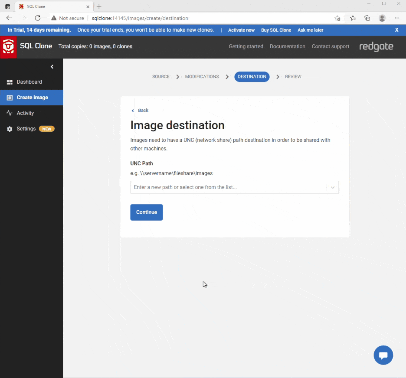Click the Continue button
Image resolution: width=406 pixels, height=378 pixels.
[147, 212]
